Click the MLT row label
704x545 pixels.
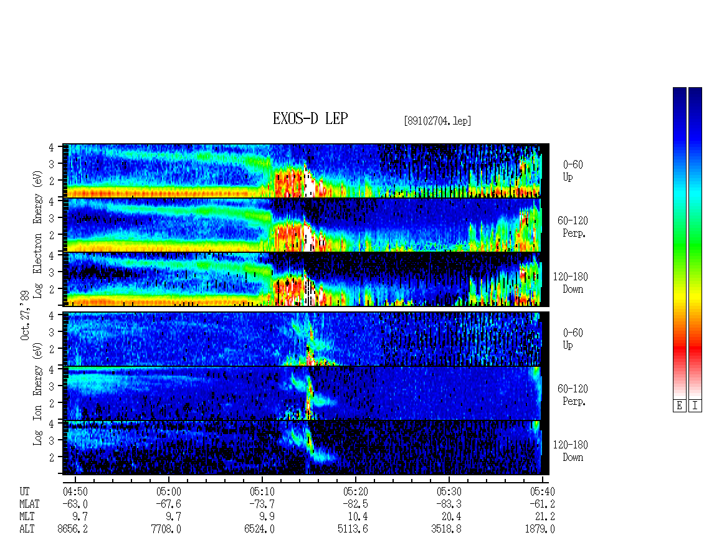(x=27, y=517)
